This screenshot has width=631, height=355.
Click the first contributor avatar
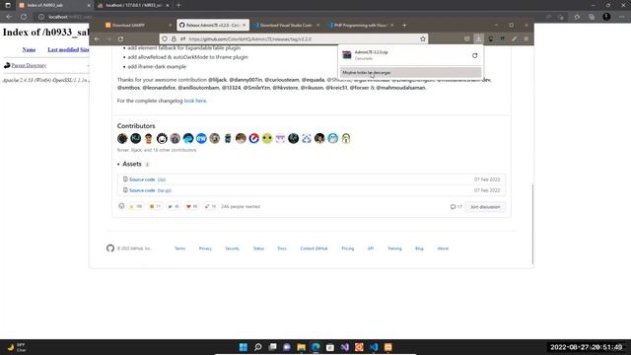click(122, 138)
